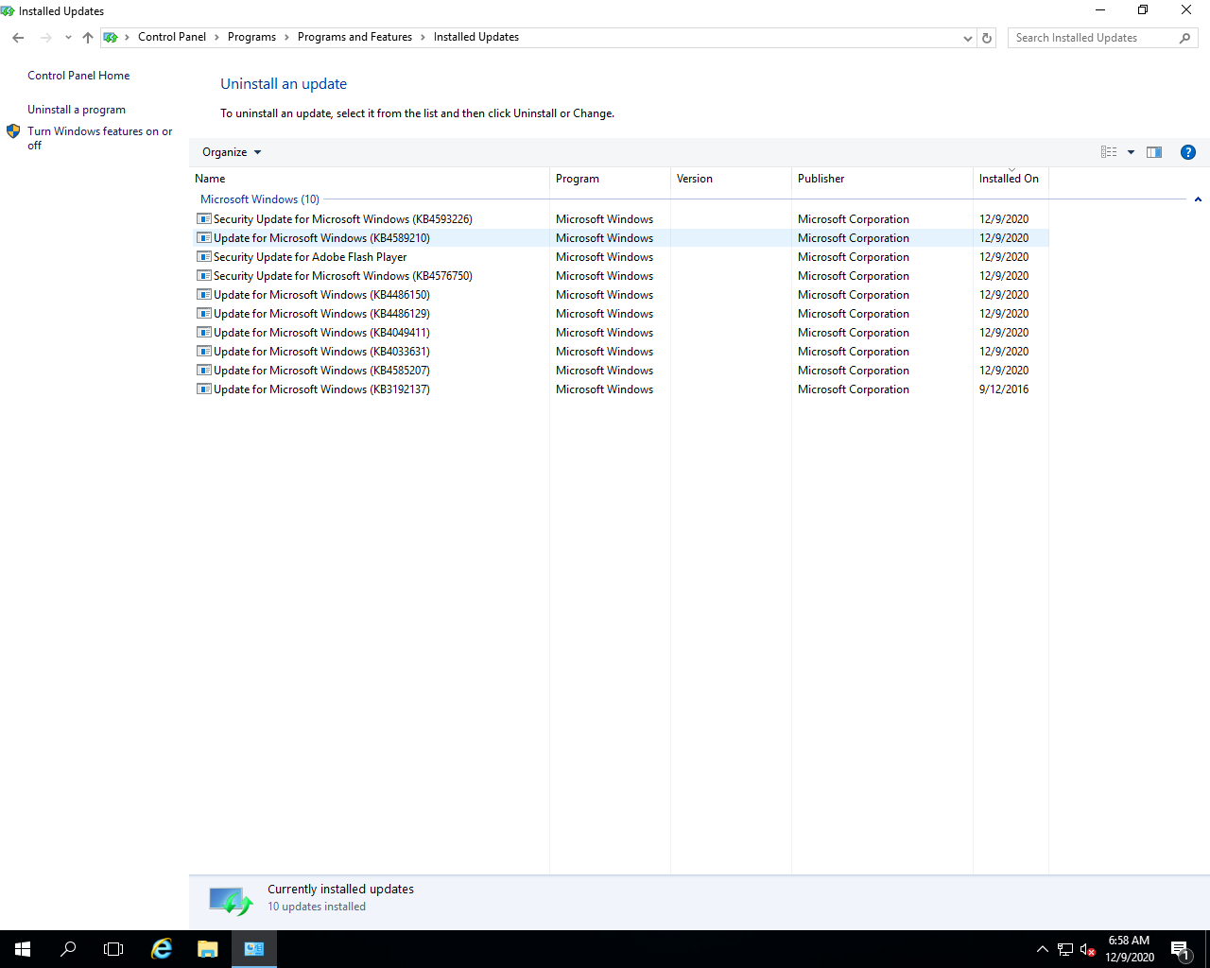The width and height of the screenshot is (1210, 968).
Task: Navigate to Programs breadcrumb
Action: [251, 38]
